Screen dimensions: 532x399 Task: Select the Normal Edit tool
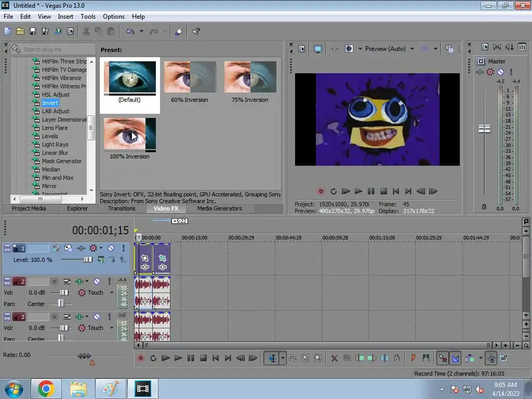[x=272, y=358]
